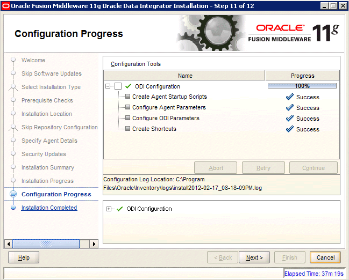Viewport: 349px width, 280px height.
Task: Click the 100% progress bar for ODI Configuration
Action: (x=302, y=86)
